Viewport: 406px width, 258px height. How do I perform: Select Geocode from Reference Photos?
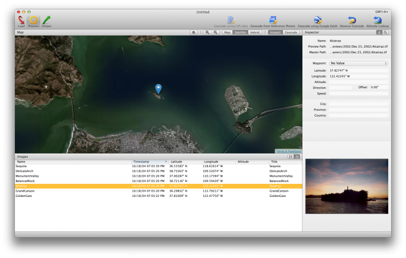[273, 21]
